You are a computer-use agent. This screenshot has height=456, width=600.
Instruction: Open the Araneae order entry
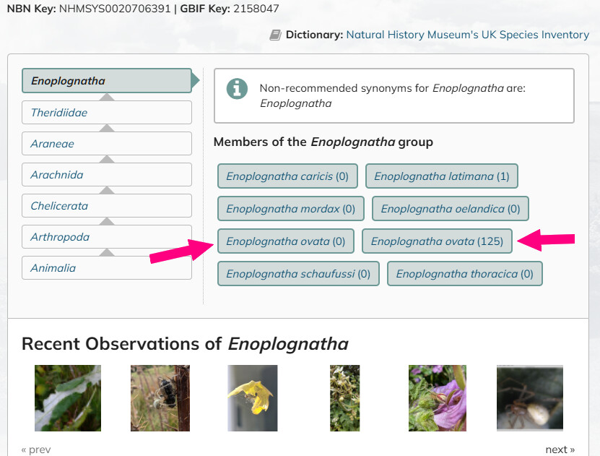click(x=107, y=144)
